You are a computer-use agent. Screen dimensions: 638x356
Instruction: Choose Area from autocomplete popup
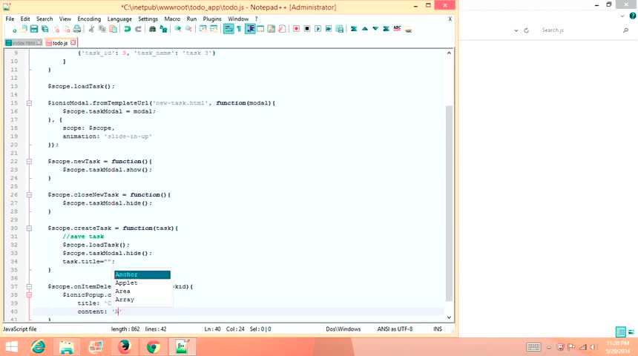(x=142, y=291)
